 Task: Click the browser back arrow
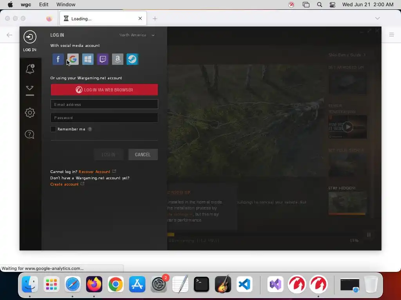point(9,35)
